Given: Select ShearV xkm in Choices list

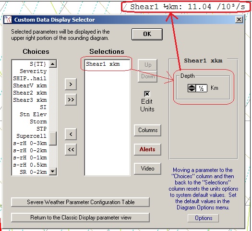Looking at the screenshot, I should (x=30, y=85).
